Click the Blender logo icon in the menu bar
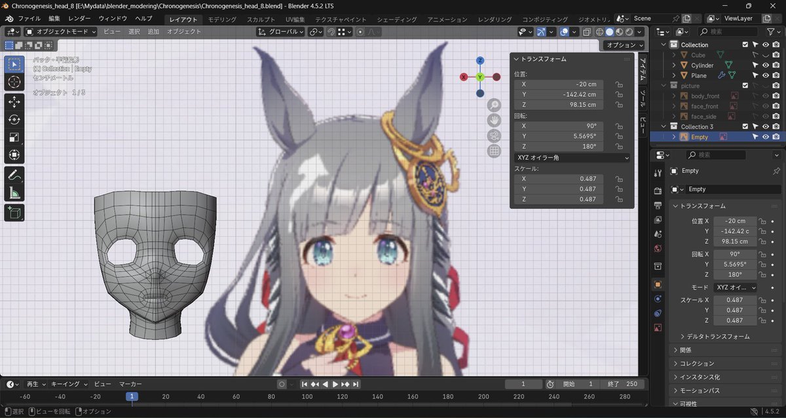Image resolution: width=786 pixels, height=418 pixels. tap(9, 19)
